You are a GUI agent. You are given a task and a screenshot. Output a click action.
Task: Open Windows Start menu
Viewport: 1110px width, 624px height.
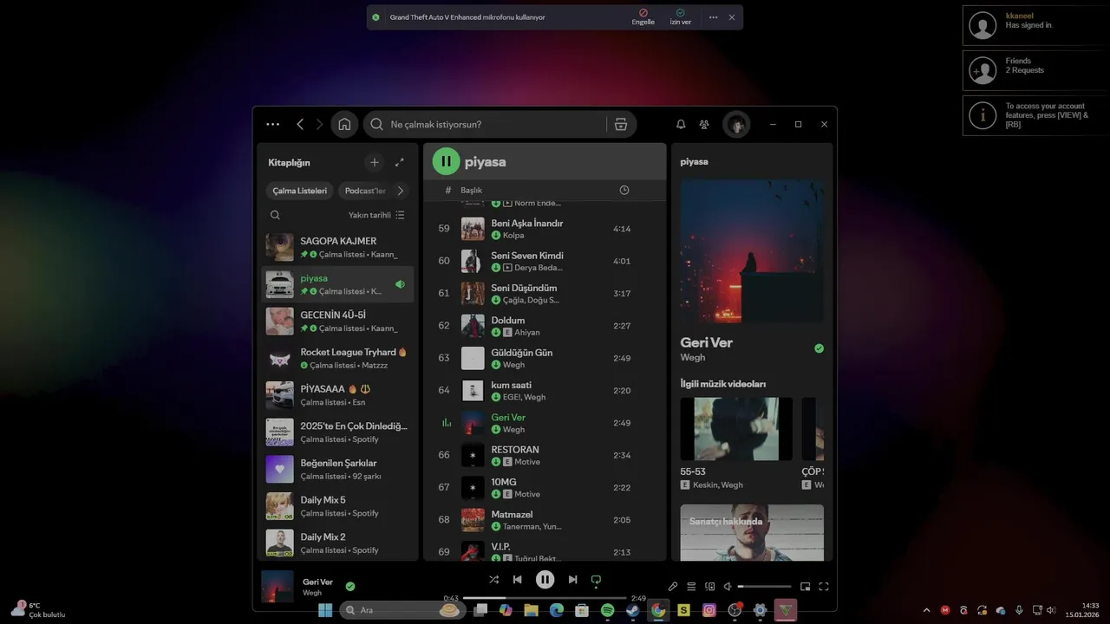325,610
